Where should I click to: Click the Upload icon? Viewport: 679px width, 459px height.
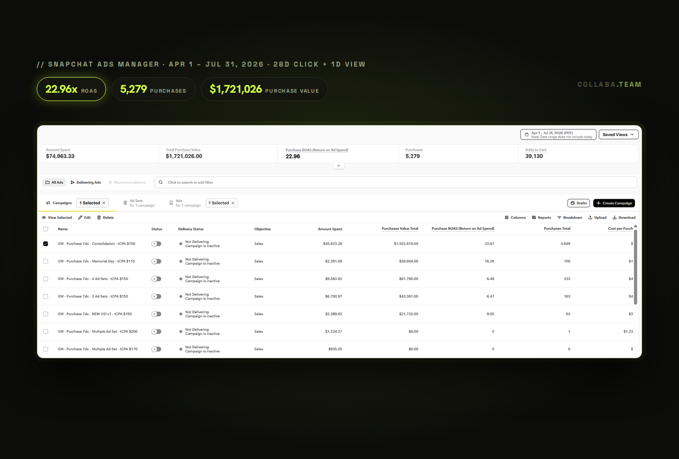click(x=590, y=218)
